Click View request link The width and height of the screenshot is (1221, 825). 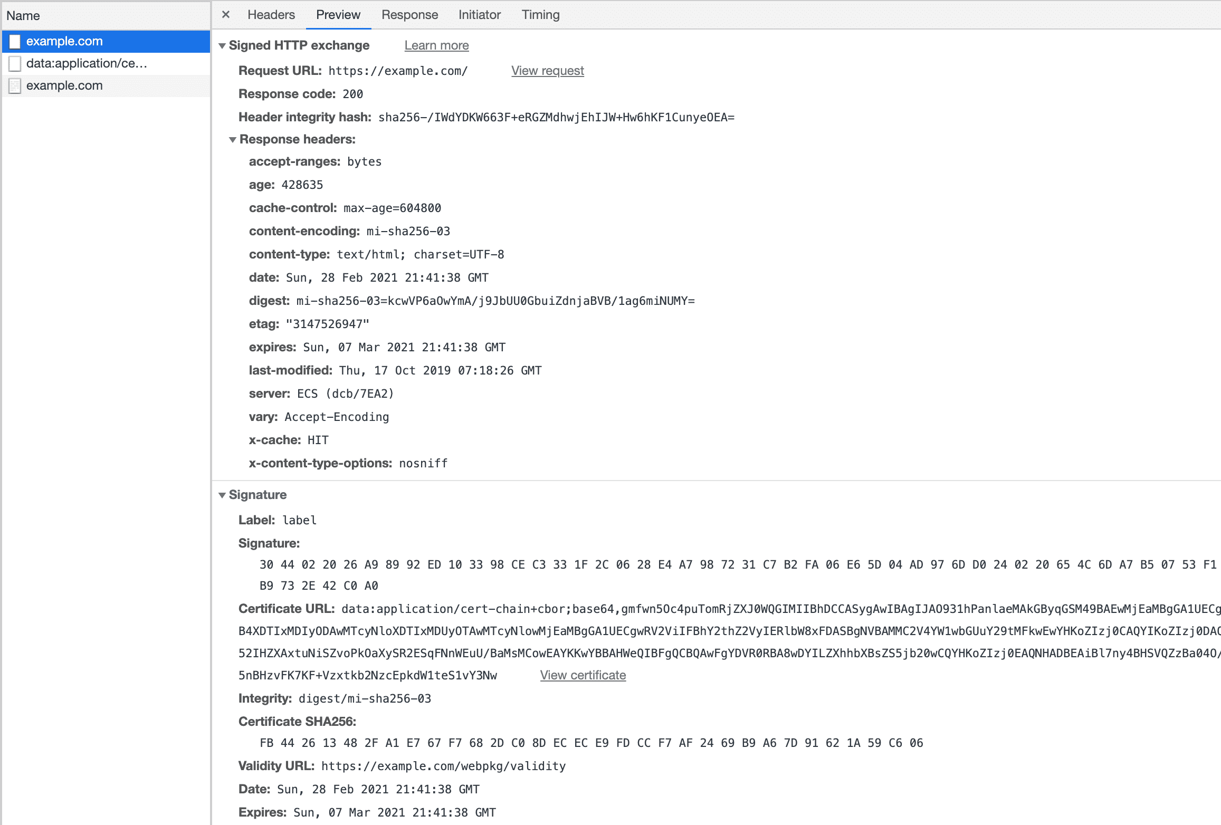click(x=548, y=70)
